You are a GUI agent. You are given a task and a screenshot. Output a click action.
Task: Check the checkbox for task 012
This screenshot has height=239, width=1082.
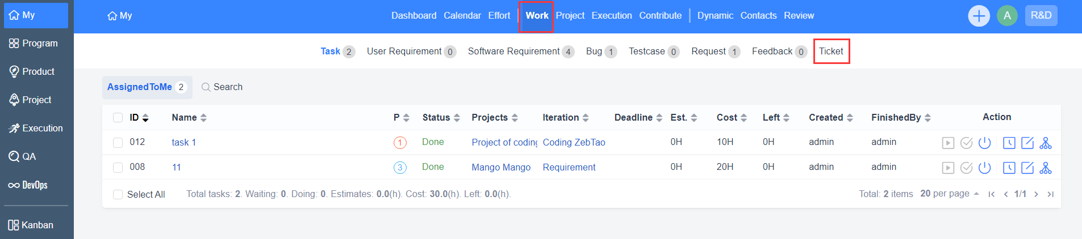118,143
